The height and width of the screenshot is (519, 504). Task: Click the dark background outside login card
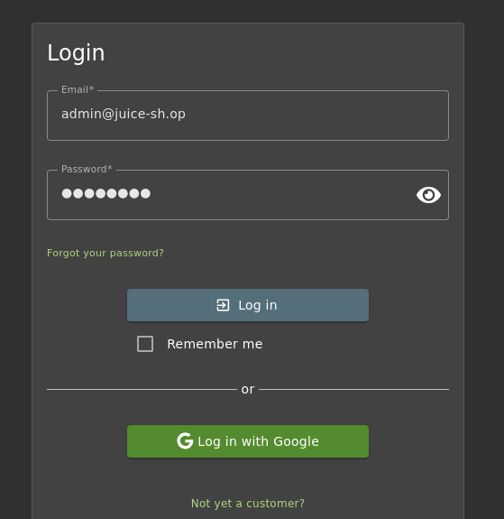(x=484, y=264)
